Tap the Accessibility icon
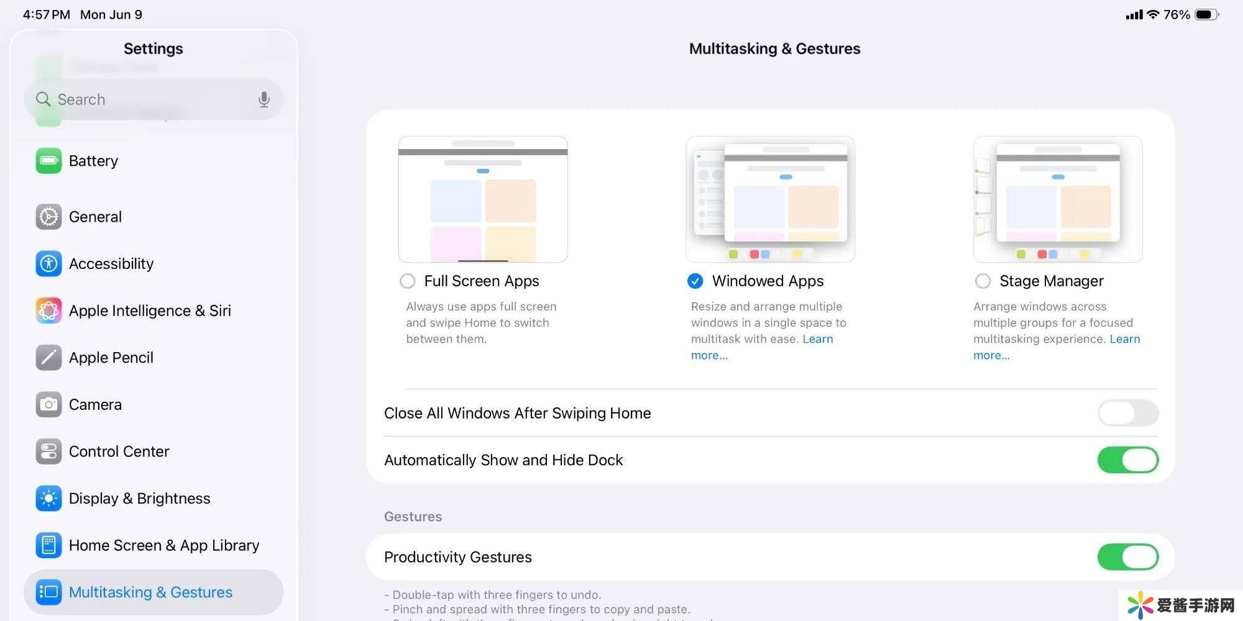 pyautogui.click(x=48, y=264)
